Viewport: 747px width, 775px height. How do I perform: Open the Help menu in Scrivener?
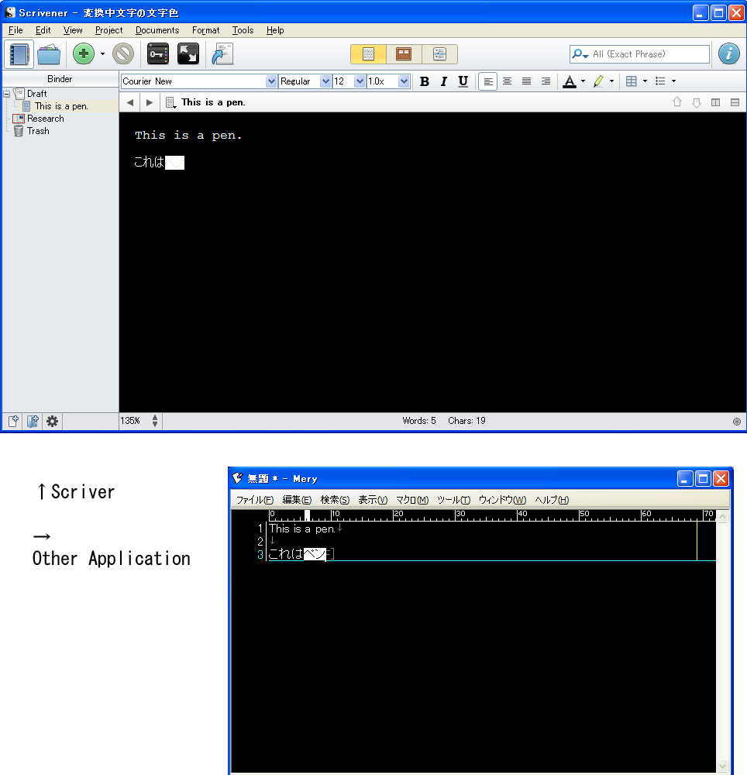(x=275, y=30)
